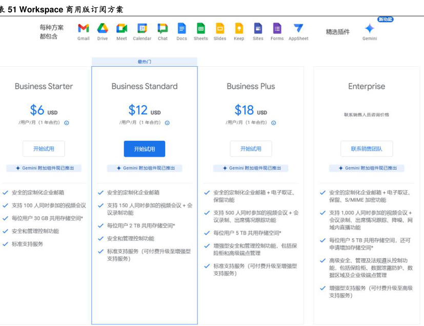Select the Meet video icon

pyautogui.click(x=122, y=28)
